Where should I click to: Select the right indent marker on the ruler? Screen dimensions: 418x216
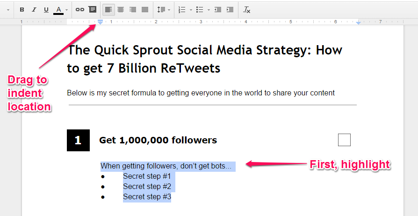coord(358,23)
